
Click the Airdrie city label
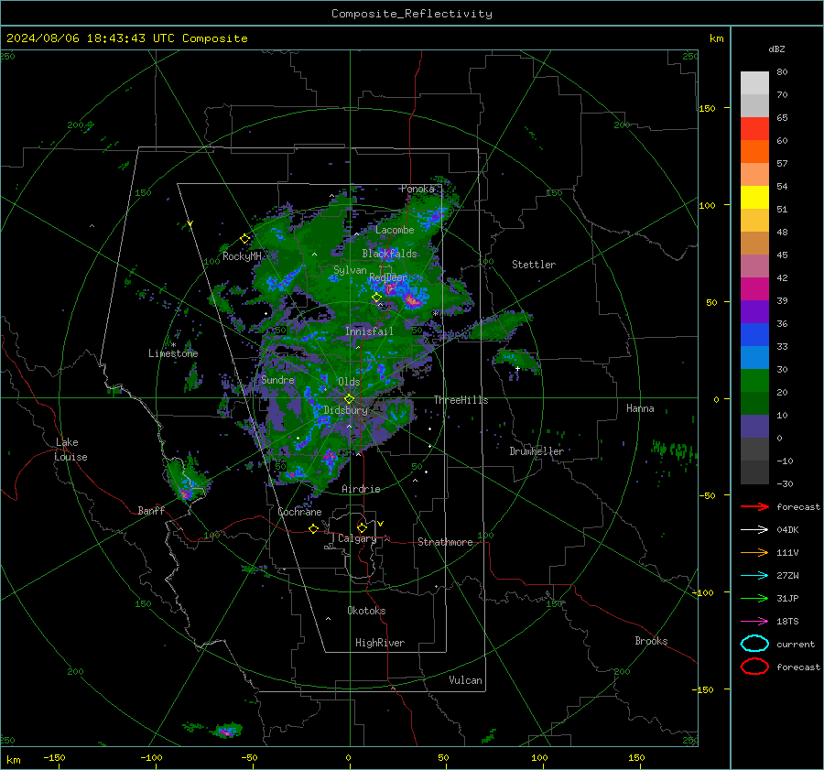361,489
